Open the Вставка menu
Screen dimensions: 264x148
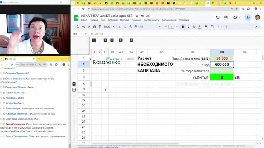(113, 20)
